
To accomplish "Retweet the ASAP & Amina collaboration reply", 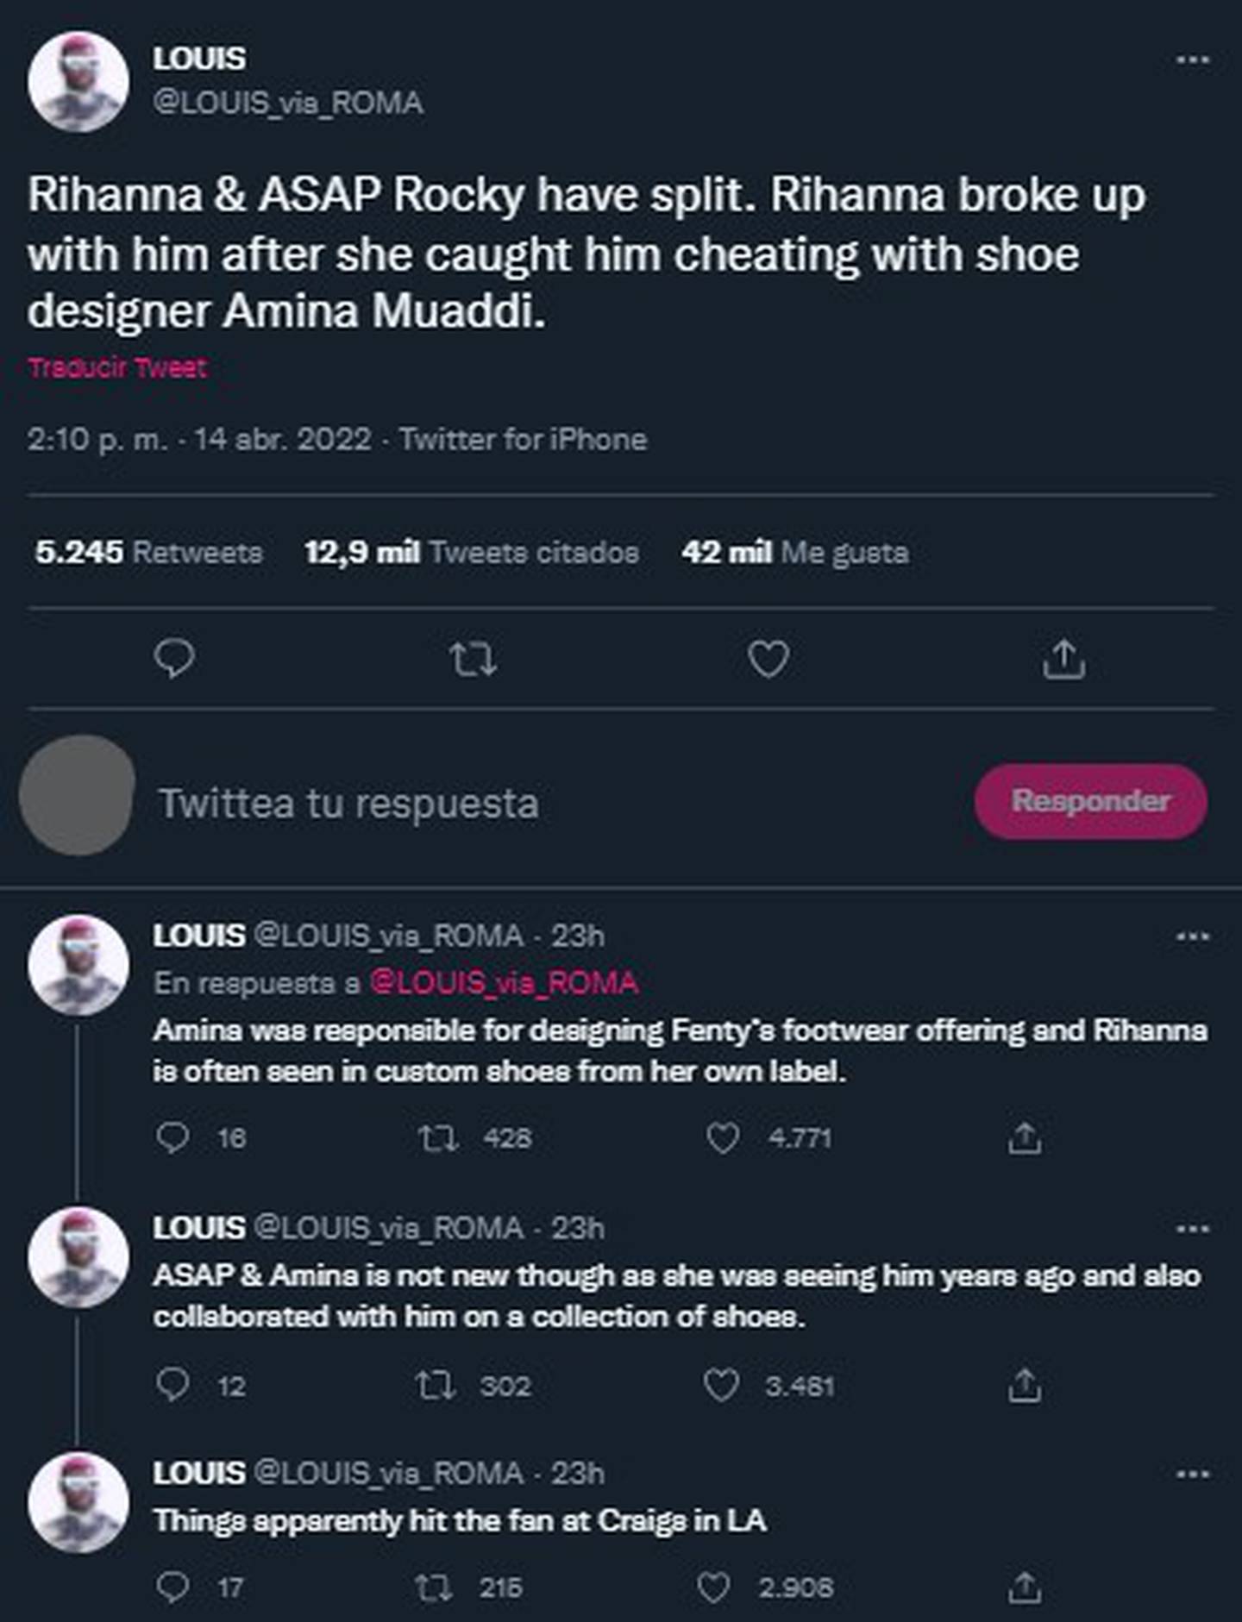I will coord(435,1386).
